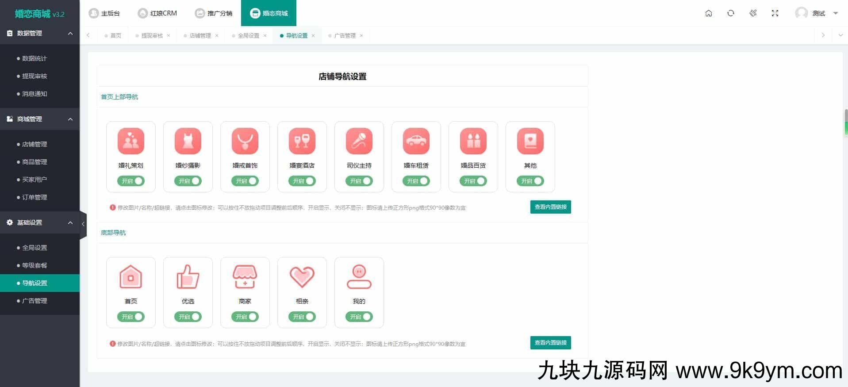Open the 优选 thumbs-up icon
The width and height of the screenshot is (848, 387).
point(188,277)
